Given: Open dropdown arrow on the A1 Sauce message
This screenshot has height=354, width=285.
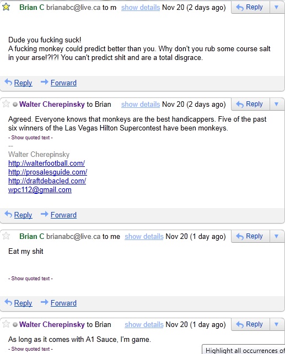Looking at the screenshot, I should 276,324.
